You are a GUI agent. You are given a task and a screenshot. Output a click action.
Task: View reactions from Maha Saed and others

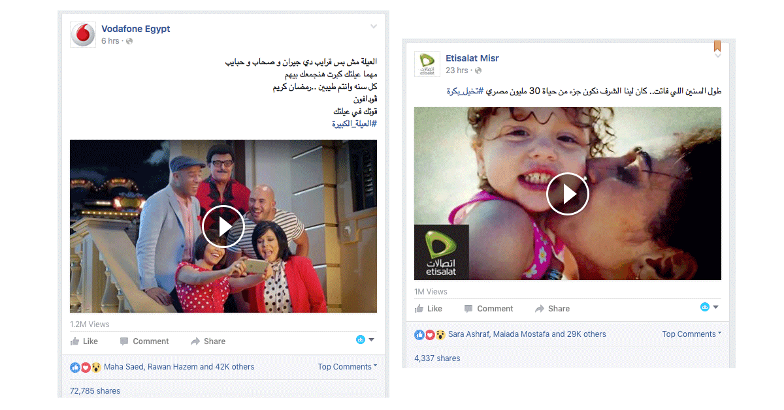coord(179,367)
